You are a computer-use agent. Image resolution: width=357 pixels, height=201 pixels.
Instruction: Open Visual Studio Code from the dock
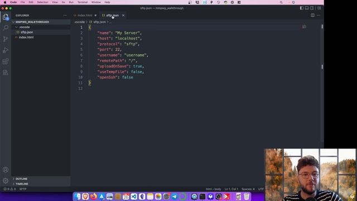[134, 197]
